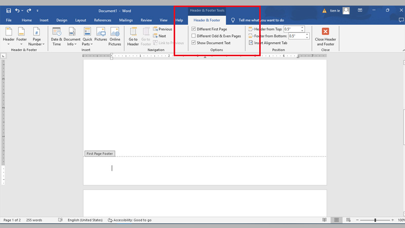Enable Different Odd & Even Pages
The height and width of the screenshot is (228, 405).
(193, 36)
